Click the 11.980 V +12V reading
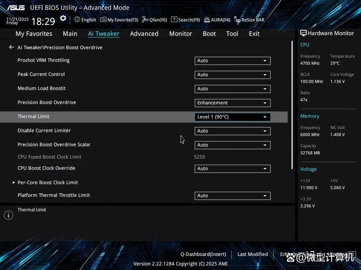 [309, 188]
